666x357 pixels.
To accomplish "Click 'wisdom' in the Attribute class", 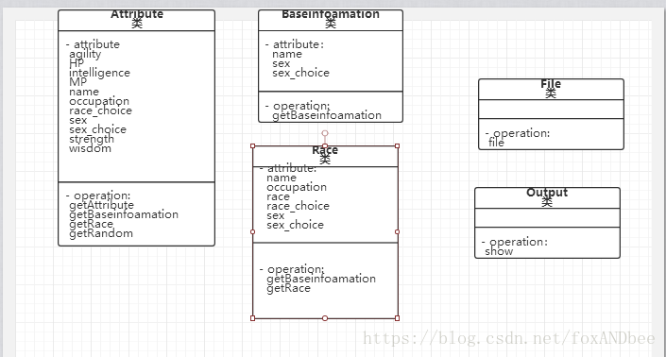I will tap(90, 148).
